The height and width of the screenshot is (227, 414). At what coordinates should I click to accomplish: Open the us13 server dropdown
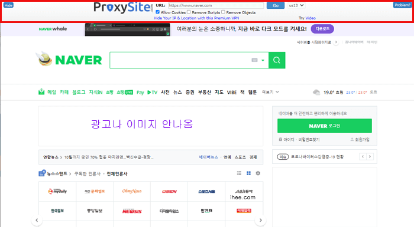[296, 5]
